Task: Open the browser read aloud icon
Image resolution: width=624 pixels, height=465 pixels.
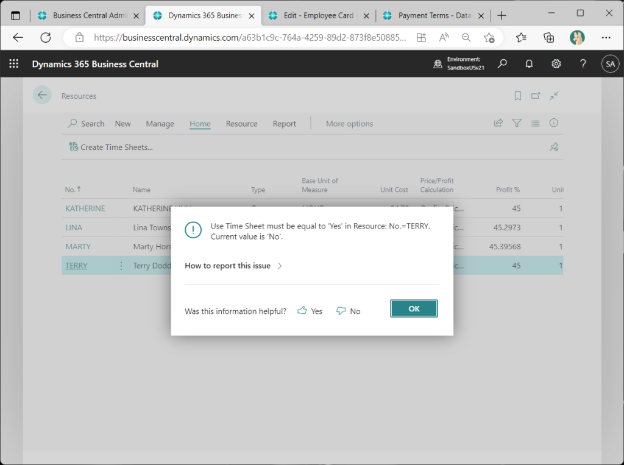Action: coord(444,37)
